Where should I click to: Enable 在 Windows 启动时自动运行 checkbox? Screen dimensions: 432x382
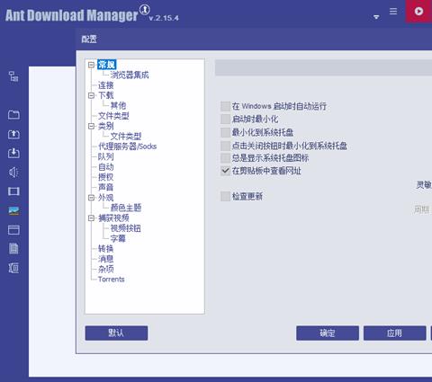225,106
